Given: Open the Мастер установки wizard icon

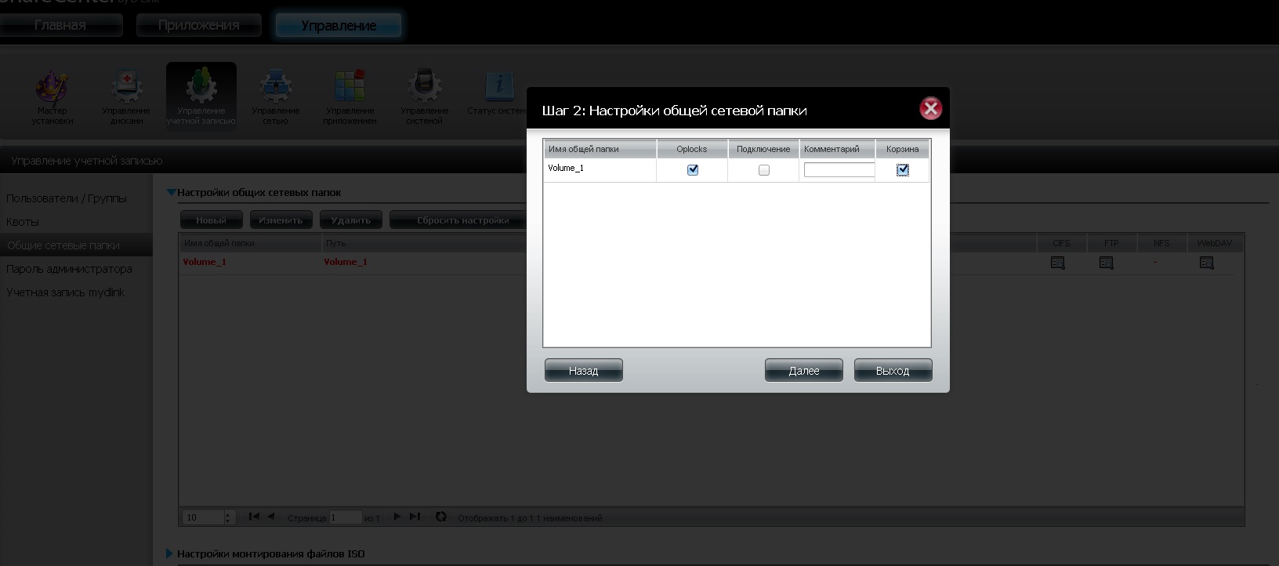Looking at the screenshot, I should [x=53, y=96].
